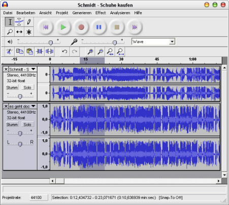This screenshot has height=205, width=229.
Task: Select the Envelope tool
Action: [x=19, y=22]
